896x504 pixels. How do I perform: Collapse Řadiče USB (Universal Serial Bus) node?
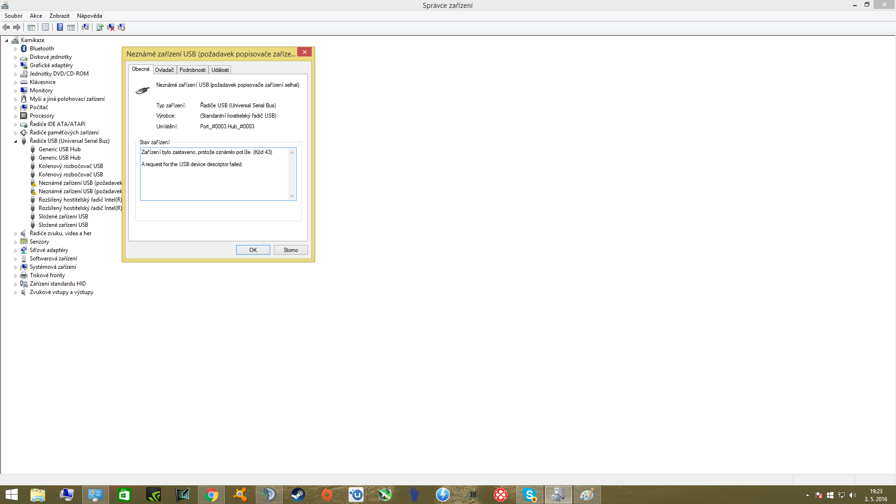click(15, 141)
